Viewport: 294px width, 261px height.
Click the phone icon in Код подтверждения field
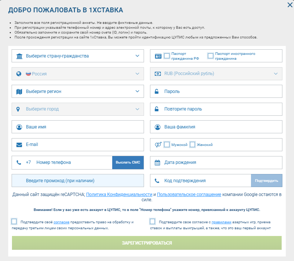pyautogui.click(x=157, y=181)
